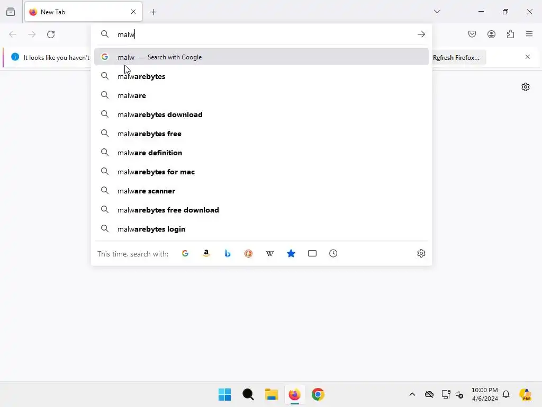This screenshot has height=407, width=542.
Task: Launch Google Chrome from taskbar
Action: (x=318, y=394)
